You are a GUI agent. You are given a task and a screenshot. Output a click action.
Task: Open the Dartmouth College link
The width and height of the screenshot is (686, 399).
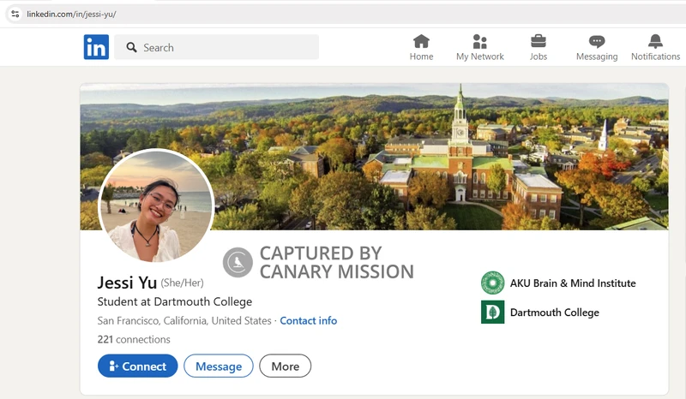click(554, 313)
